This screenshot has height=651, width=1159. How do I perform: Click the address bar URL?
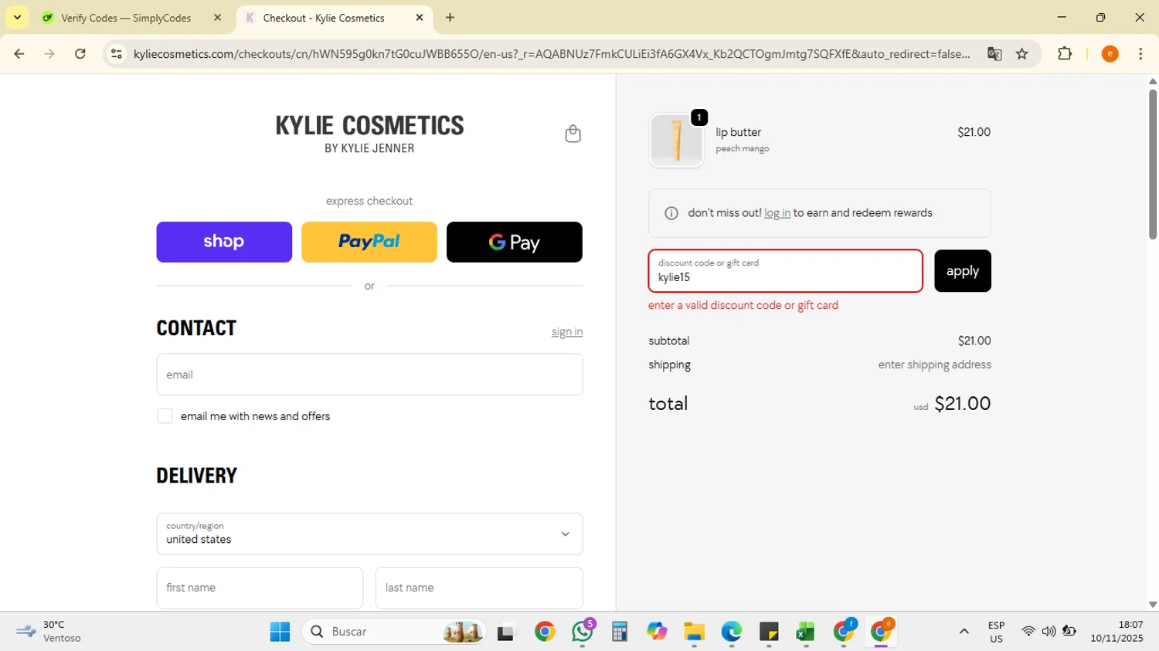click(552, 54)
